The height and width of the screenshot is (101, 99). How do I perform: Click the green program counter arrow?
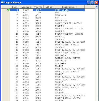pos(8,10)
